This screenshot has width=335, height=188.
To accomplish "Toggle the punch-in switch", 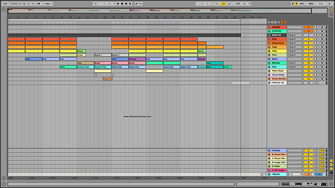I will pos(217,4).
